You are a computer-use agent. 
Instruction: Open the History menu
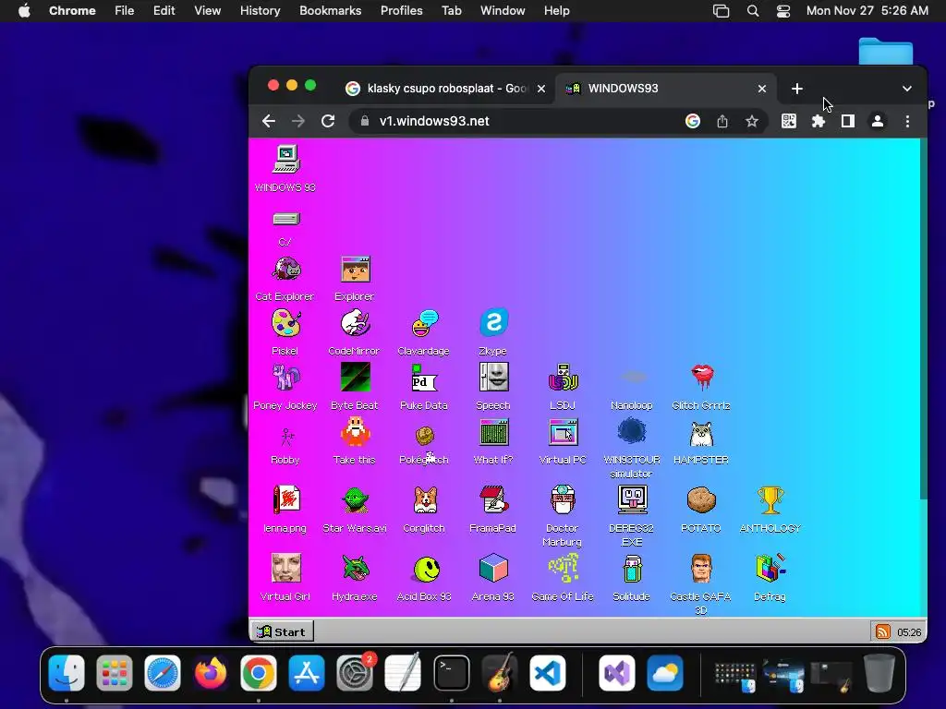(x=260, y=11)
